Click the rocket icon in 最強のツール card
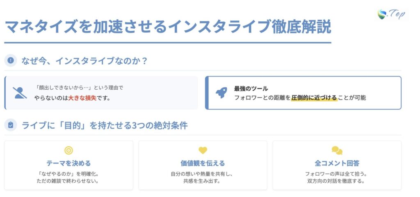This screenshot has width=420, height=197. [x=221, y=93]
